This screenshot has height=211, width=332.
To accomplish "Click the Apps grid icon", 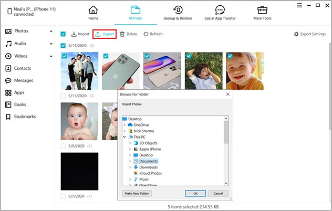I will [x=8, y=93].
